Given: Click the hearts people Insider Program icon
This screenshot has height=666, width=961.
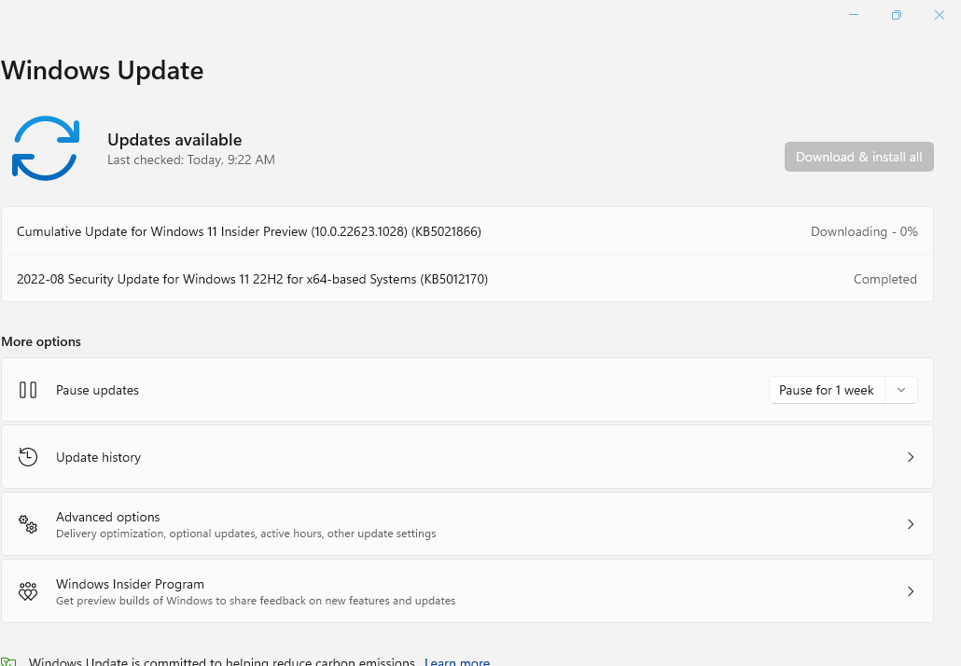Looking at the screenshot, I should (x=28, y=591).
